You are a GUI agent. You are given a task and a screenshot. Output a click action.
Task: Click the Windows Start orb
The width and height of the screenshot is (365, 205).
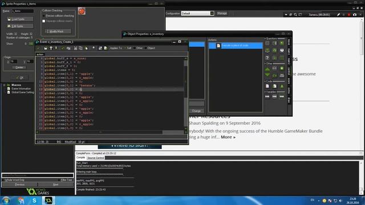pos(6,200)
